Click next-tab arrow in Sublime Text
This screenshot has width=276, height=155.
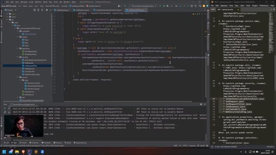tap(214, 9)
